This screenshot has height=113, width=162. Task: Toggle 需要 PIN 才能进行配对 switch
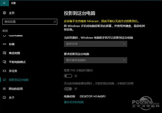click(68, 76)
